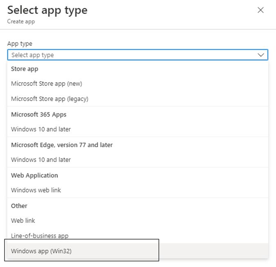Screen dimensions: 276x267
Task: Click the Create app subtitle text
Action: pos(21,22)
